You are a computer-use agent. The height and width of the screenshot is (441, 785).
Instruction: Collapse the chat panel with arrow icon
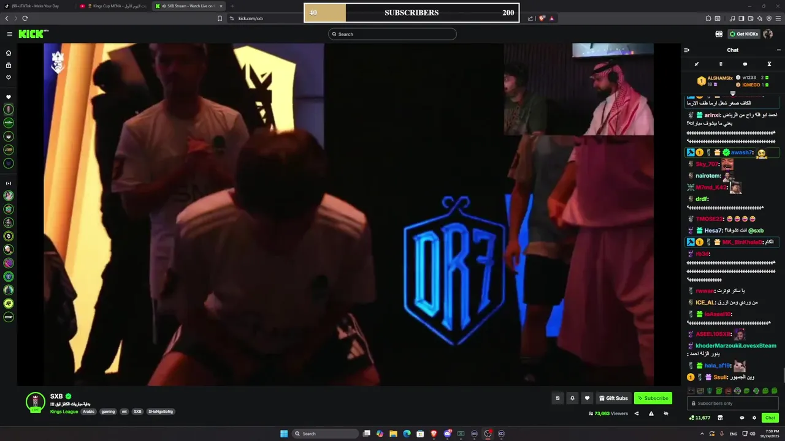pos(687,50)
